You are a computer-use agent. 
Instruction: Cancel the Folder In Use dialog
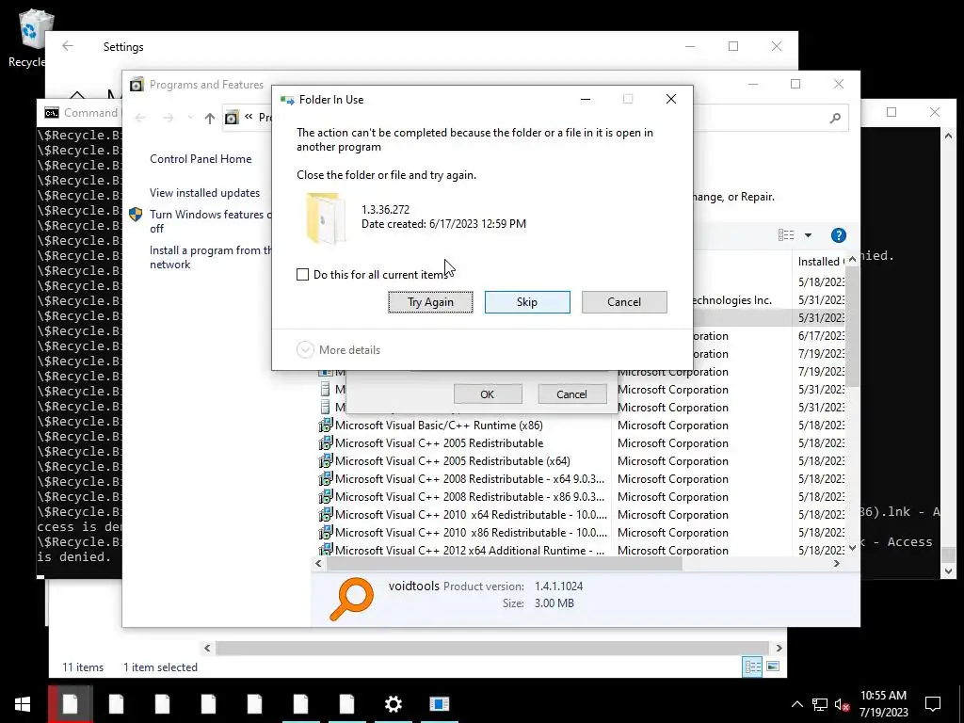coord(624,302)
